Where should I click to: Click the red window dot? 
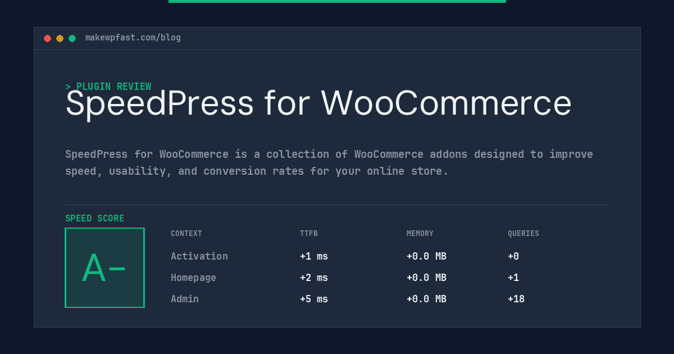47,38
